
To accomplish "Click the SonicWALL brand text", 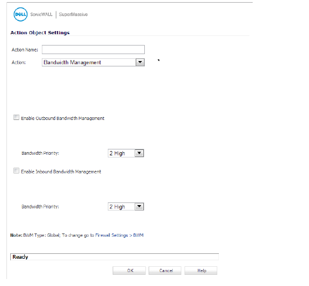I will (41, 14).
